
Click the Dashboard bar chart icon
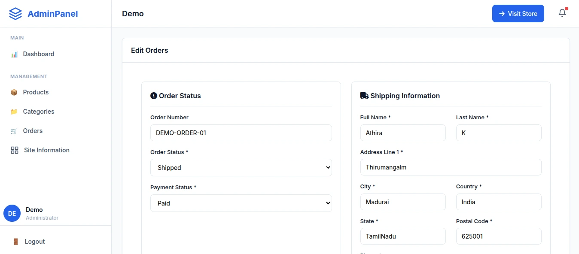point(14,54)
